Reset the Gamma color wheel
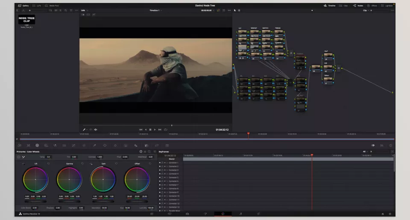410x220 pixels. 82,164
